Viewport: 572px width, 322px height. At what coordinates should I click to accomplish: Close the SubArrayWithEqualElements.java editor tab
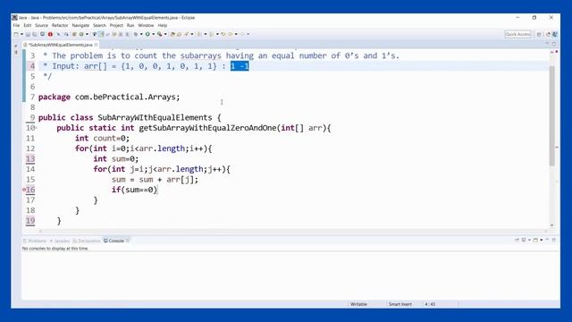(97, 45)
